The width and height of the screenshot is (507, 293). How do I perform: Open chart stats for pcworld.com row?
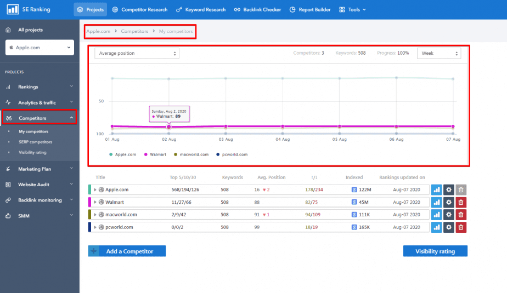pyautogui.click(x=437, y=227)
